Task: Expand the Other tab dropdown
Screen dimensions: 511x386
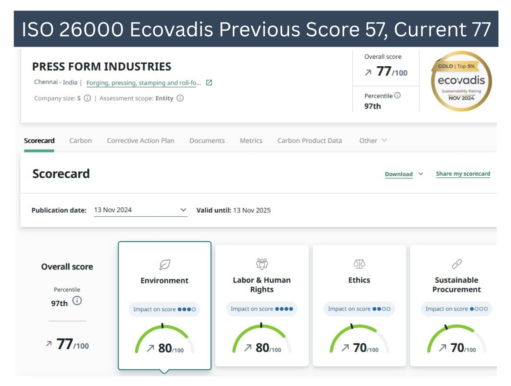Action: [x=373, y=141]
